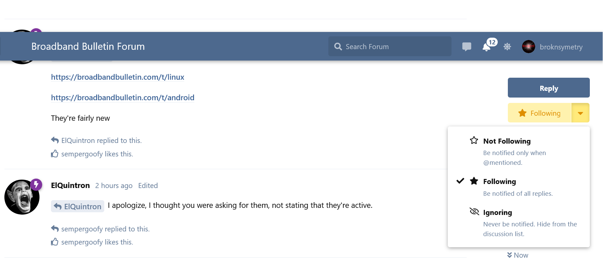Open the broknsymetry user menu
This screenshot has width=603, height=259.
pyautogui.click(x=552, y=47)
